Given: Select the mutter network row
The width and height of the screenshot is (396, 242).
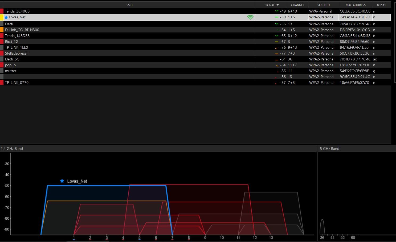Looking at the screenshot, I should click(x=195, y=71).
